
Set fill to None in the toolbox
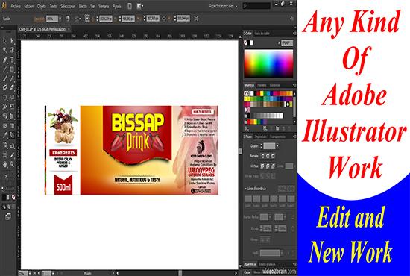coord(13,197)
